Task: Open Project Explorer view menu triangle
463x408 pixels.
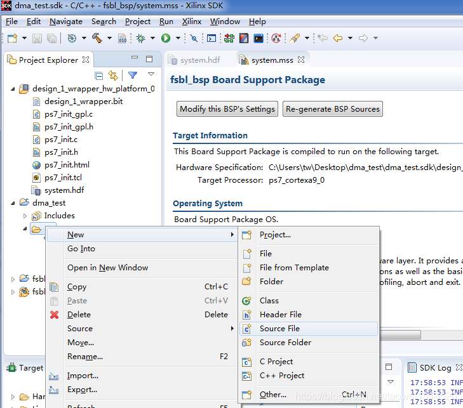Action: (x=151, y=74)
